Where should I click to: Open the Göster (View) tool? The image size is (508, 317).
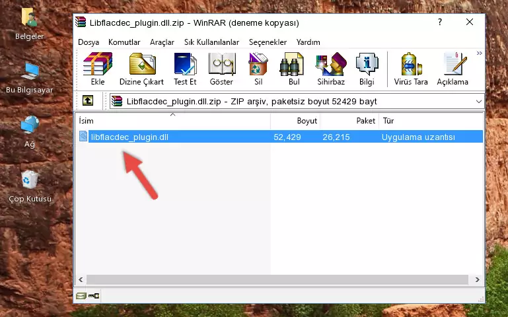[x=221, y=69]
